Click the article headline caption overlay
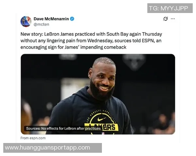This screenshot has height=156, width=196. pos(63,128)
